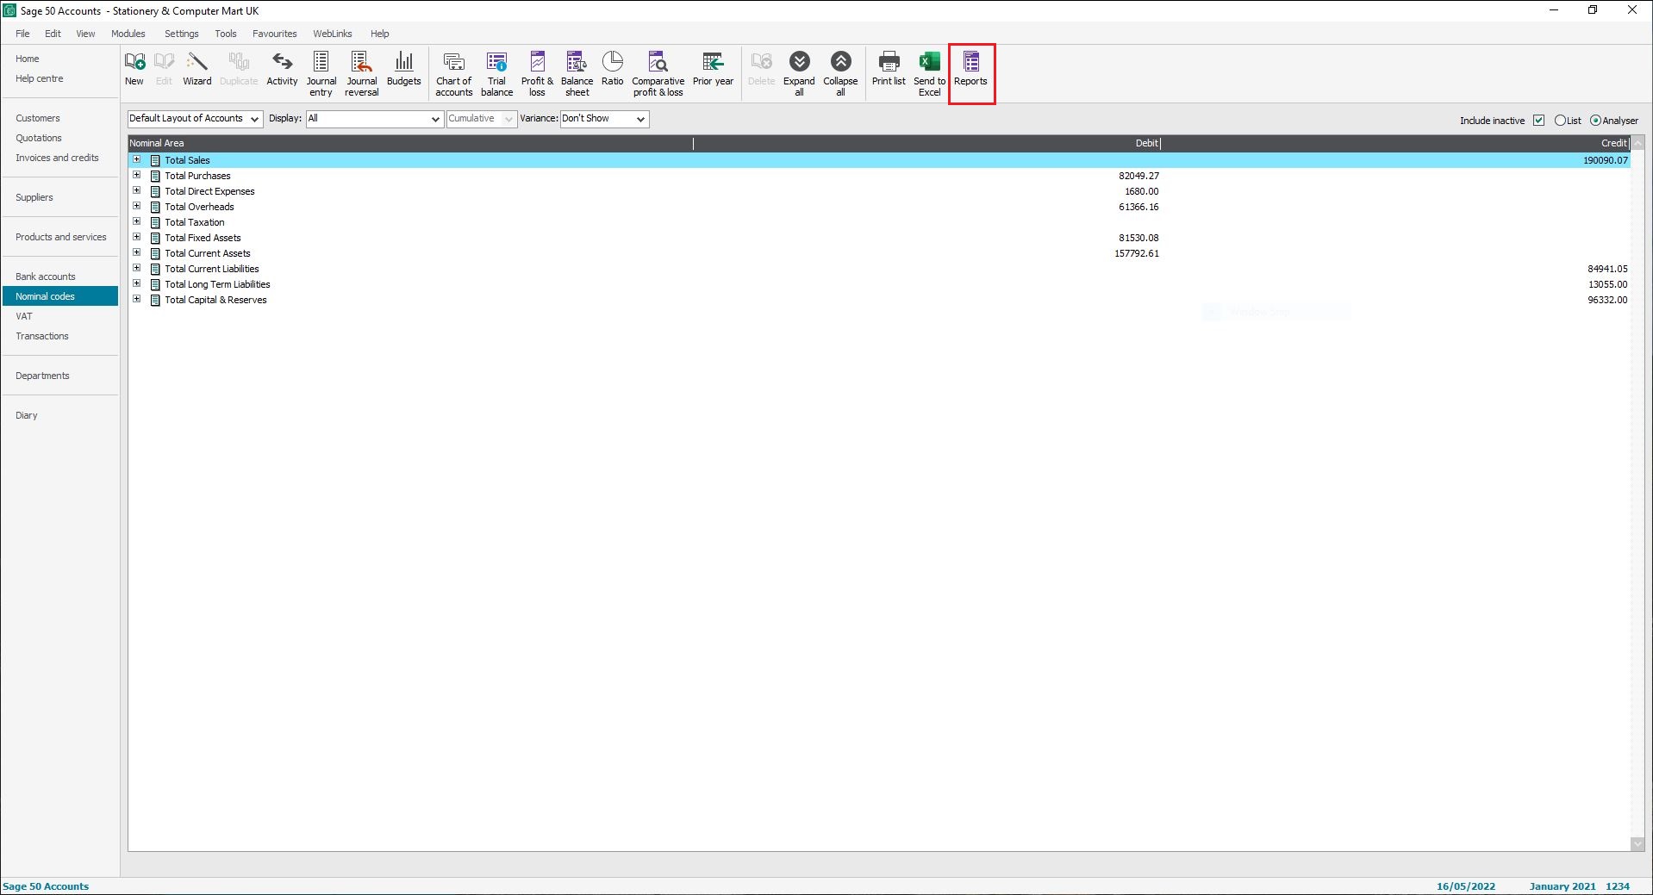Open Suppliers in the sidebar

[x=34, y=197]
